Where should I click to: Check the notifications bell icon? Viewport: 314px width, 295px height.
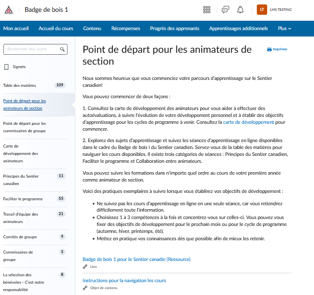241,10
